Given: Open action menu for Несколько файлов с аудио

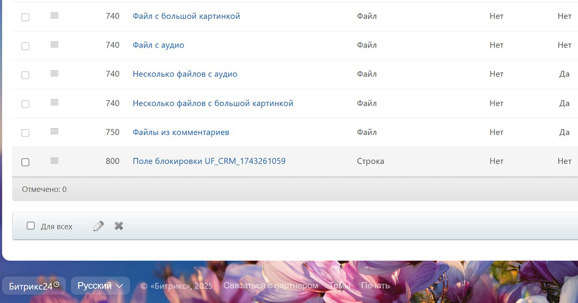Looking at the screenshot, I should pyautogui.click(x=54, y=73).
